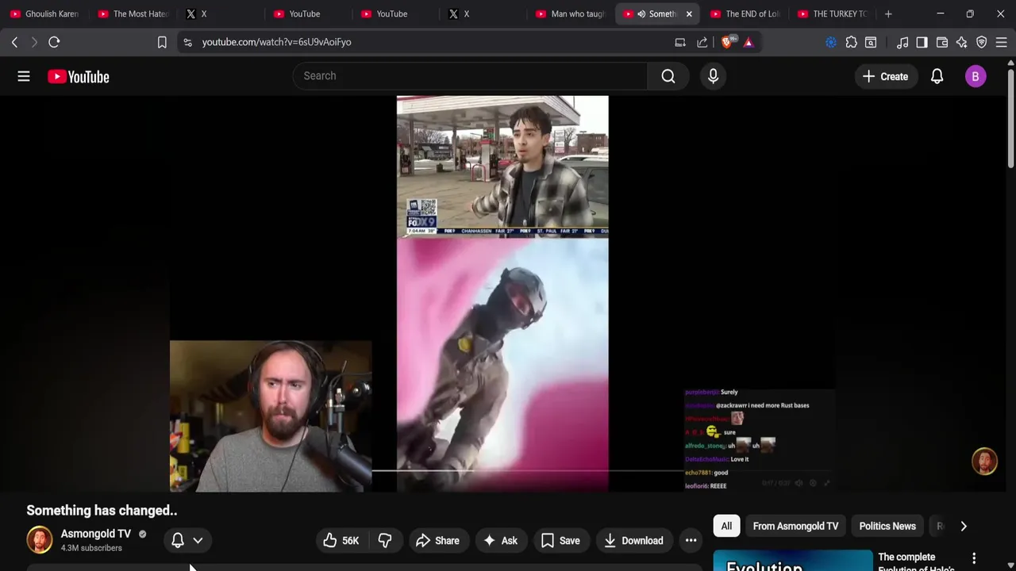Image resolution: width=1016 pixels, height=571 pixels.
Task: Switch to The END of Lol tab
Action: 745,13
